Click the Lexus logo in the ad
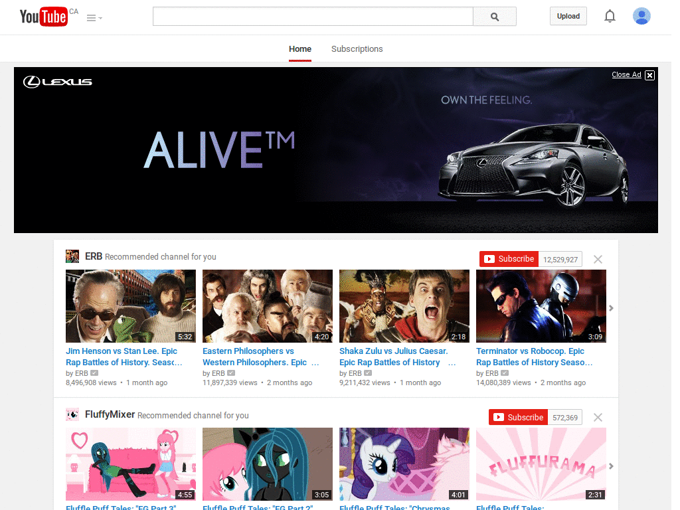680x510 pixels. 58,82
